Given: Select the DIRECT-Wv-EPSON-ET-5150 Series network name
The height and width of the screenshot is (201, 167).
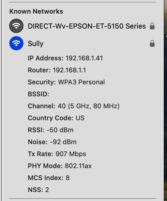Looking at the screenshot, I should [x=87, y=26].
